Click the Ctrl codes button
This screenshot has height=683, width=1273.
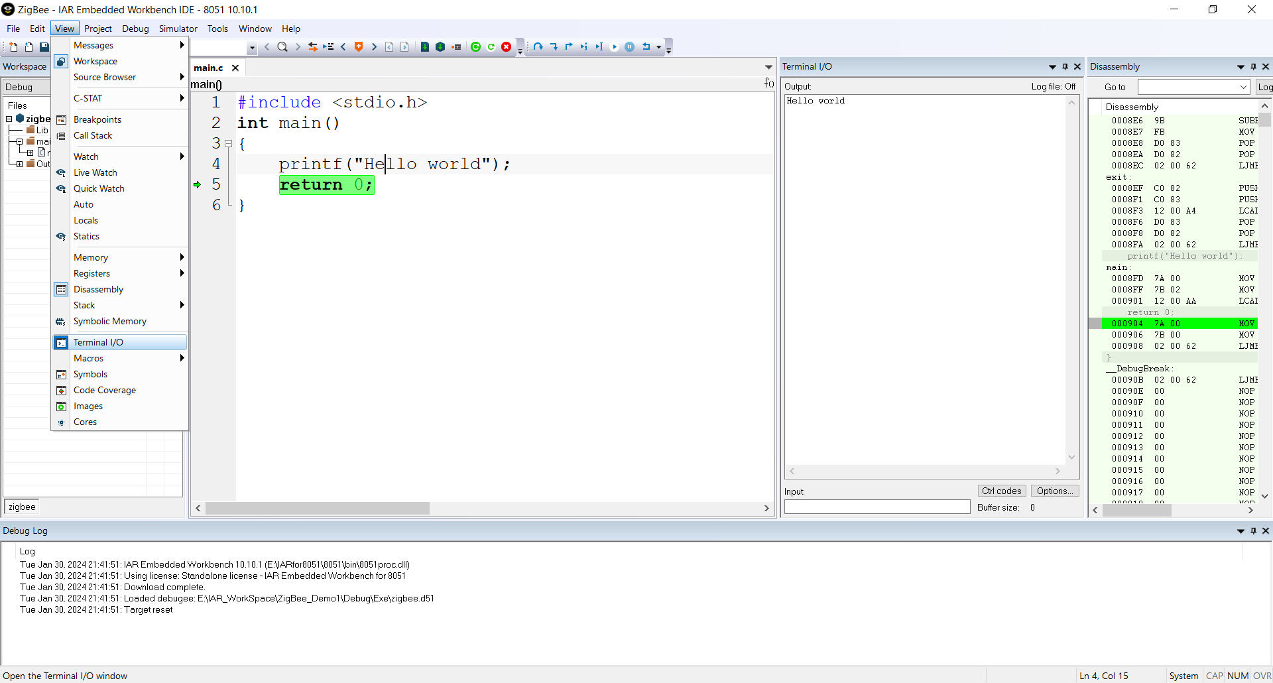[1002, 491]
